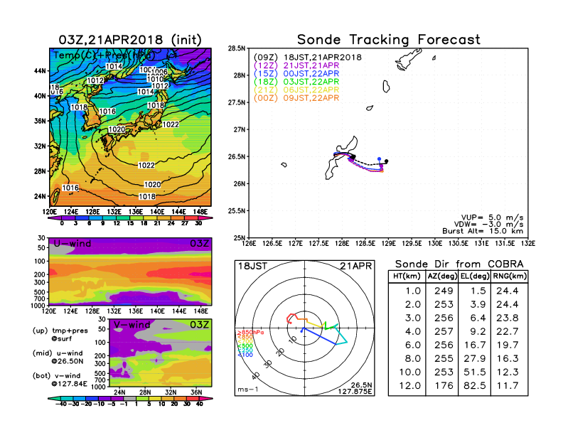Screen dimensions: 563x435
Task: Click the "AZ(deg)" column header
Action: point(442,276)
